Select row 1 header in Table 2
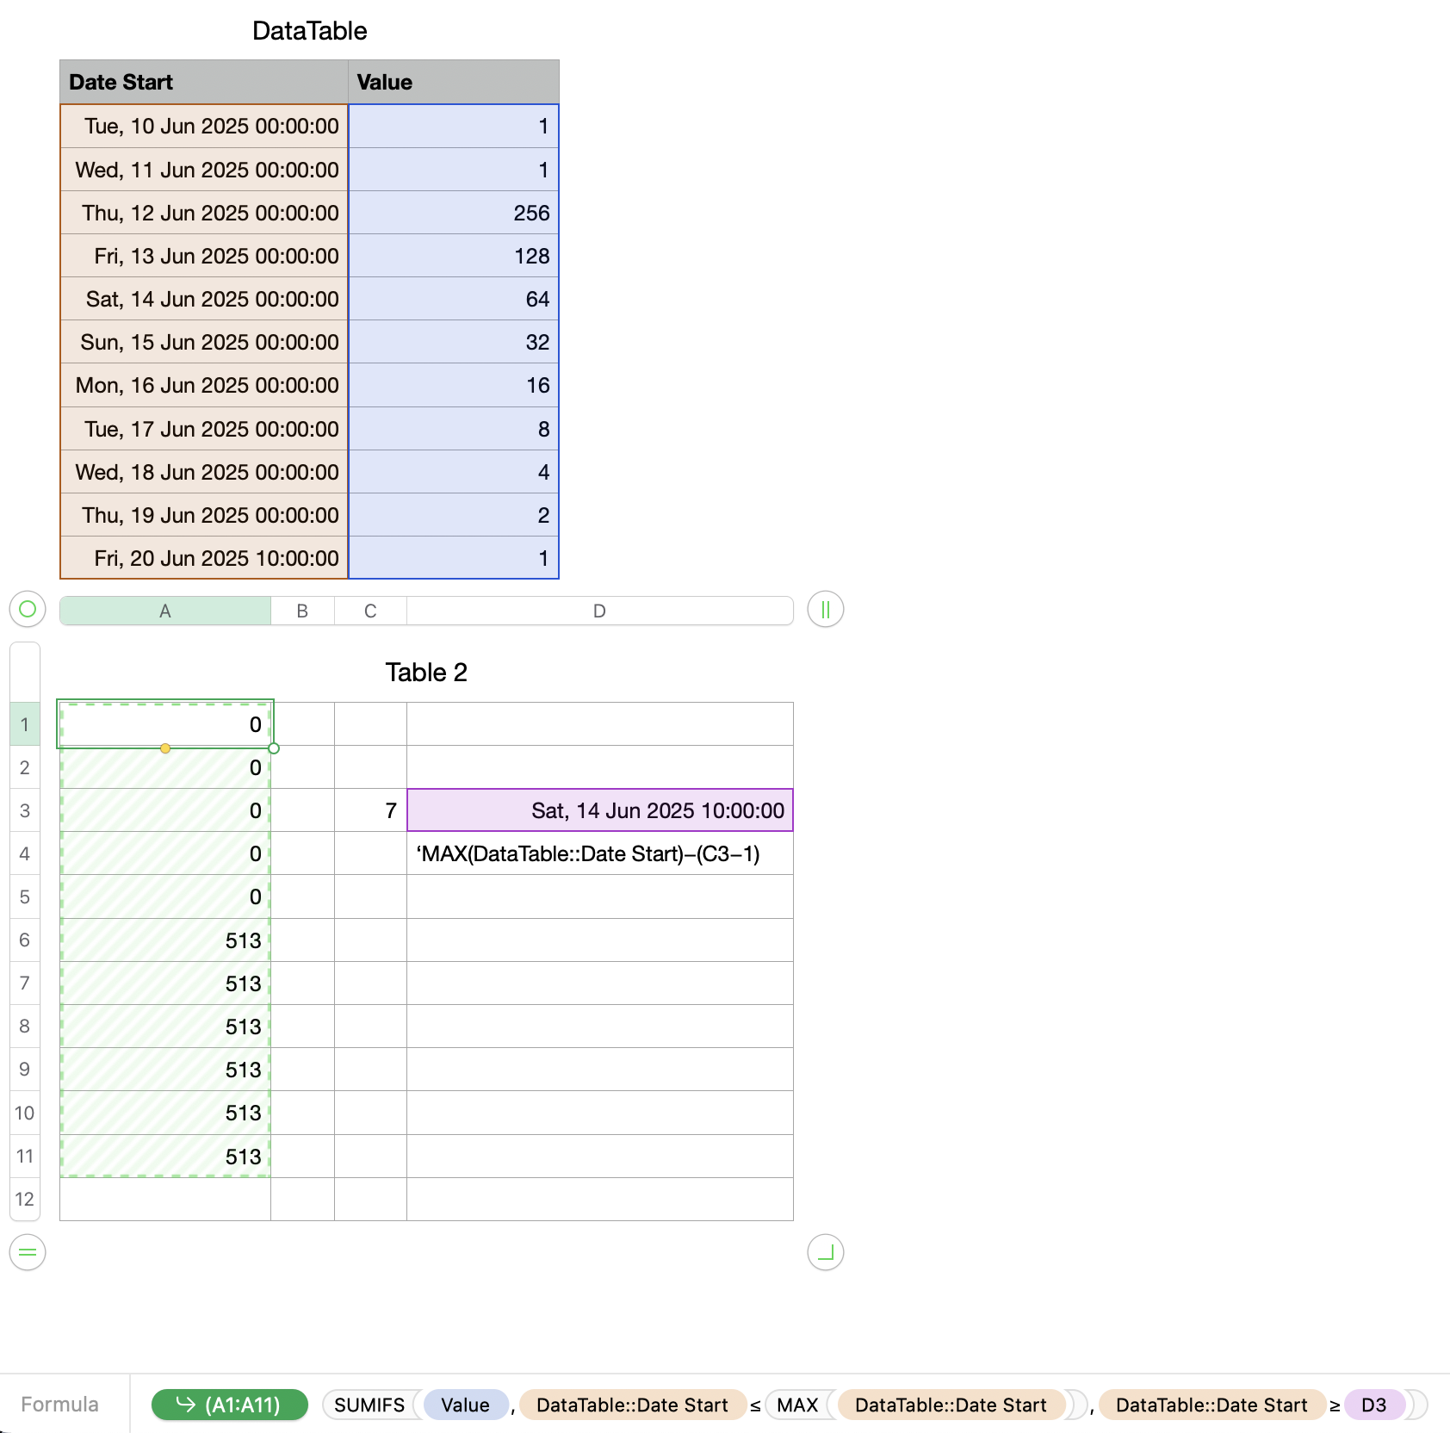 pyautogui.click(x=25, y=724)
